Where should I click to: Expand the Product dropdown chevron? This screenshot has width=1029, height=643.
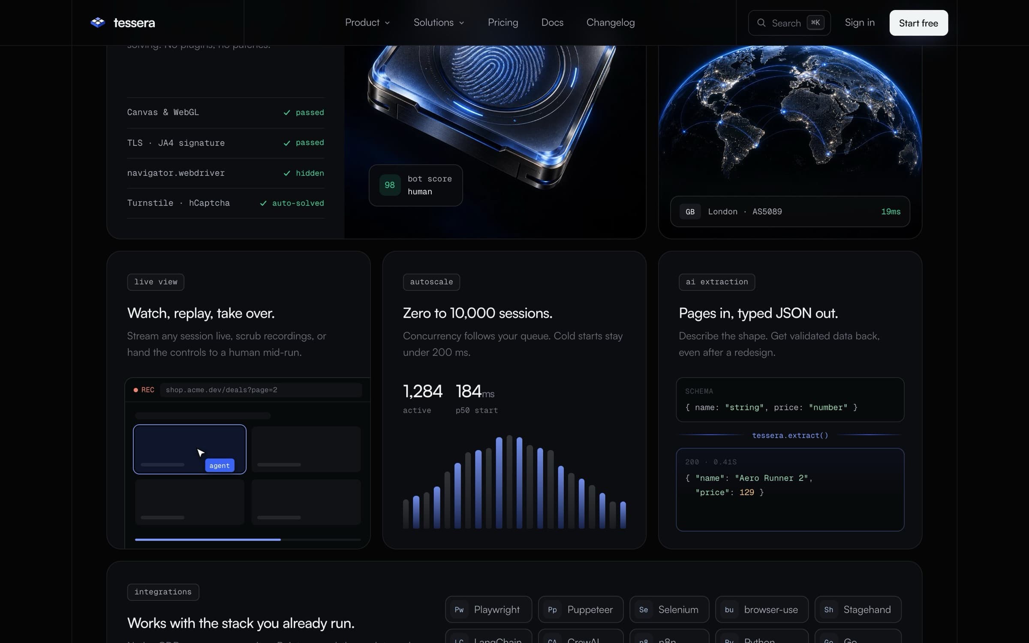(387, 23)
